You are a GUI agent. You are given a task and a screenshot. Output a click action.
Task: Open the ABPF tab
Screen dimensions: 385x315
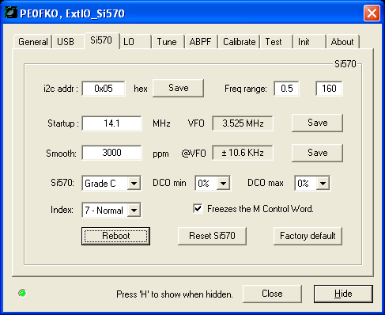[x=200, y=42]
